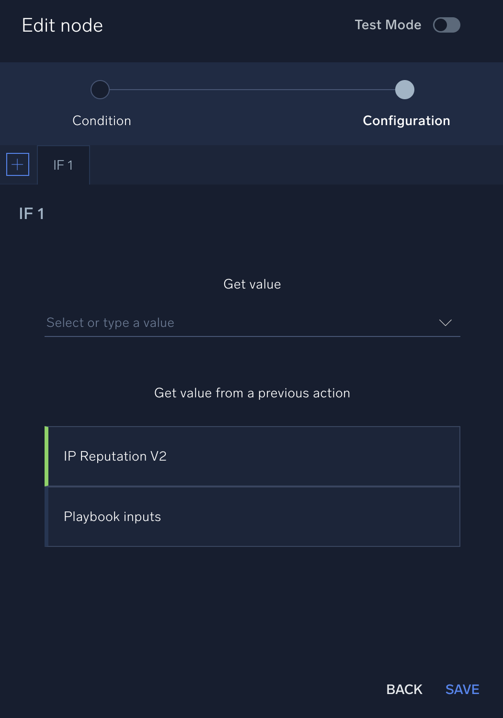Choose the Playbook inputs option

[253, 517]
